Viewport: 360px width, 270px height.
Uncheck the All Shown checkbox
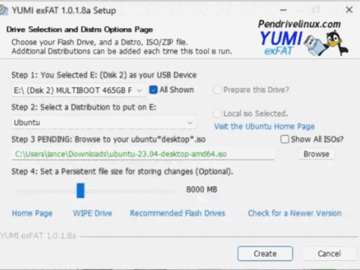coord(153,90)
